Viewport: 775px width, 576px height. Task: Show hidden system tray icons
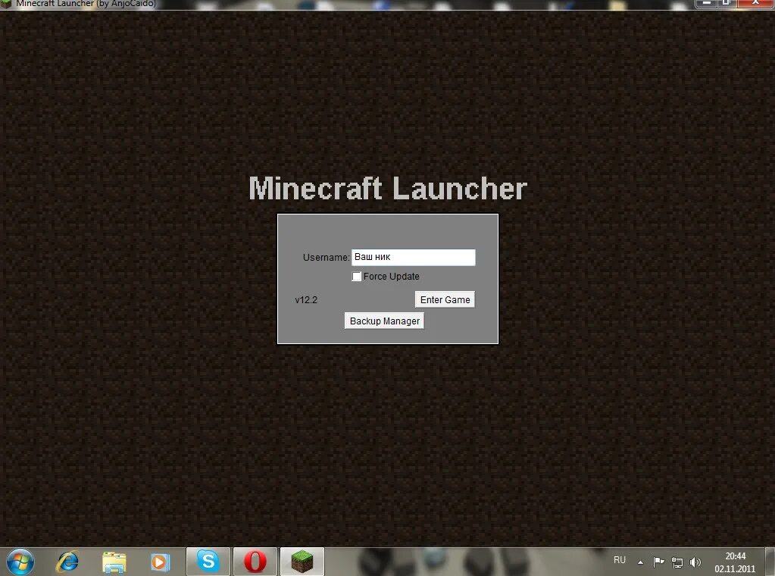641,562
